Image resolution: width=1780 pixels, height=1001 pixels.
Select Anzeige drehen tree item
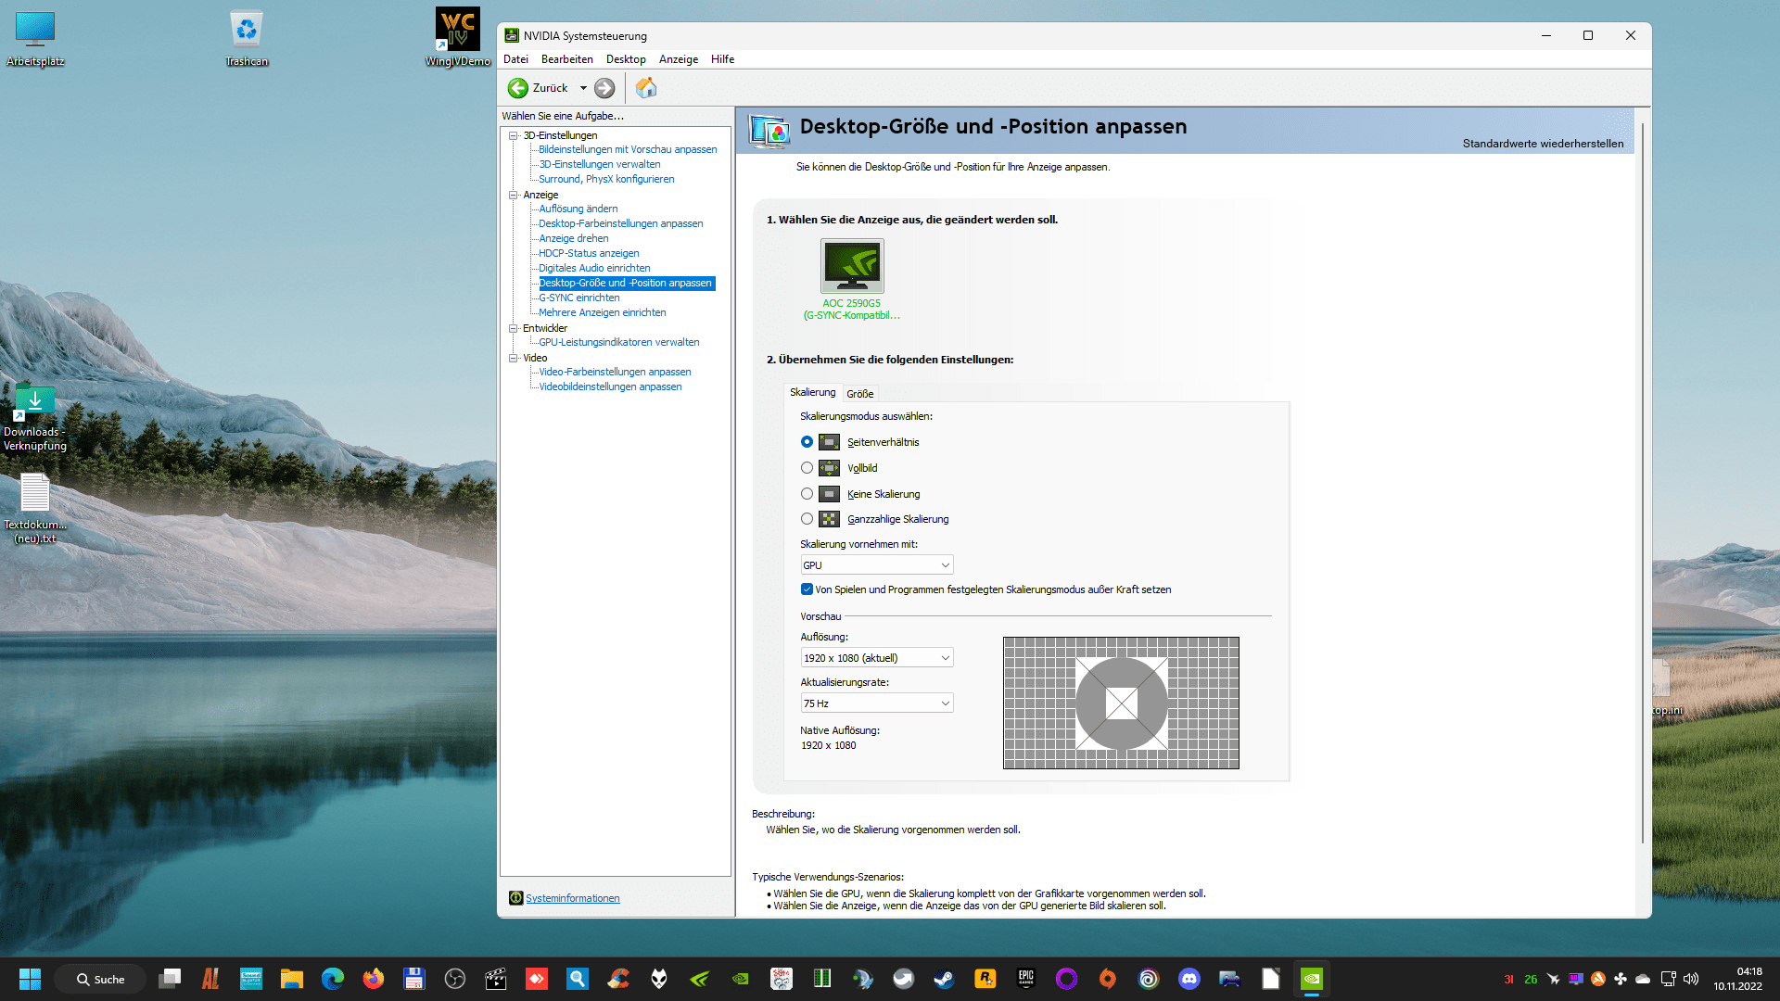point(573,238)
